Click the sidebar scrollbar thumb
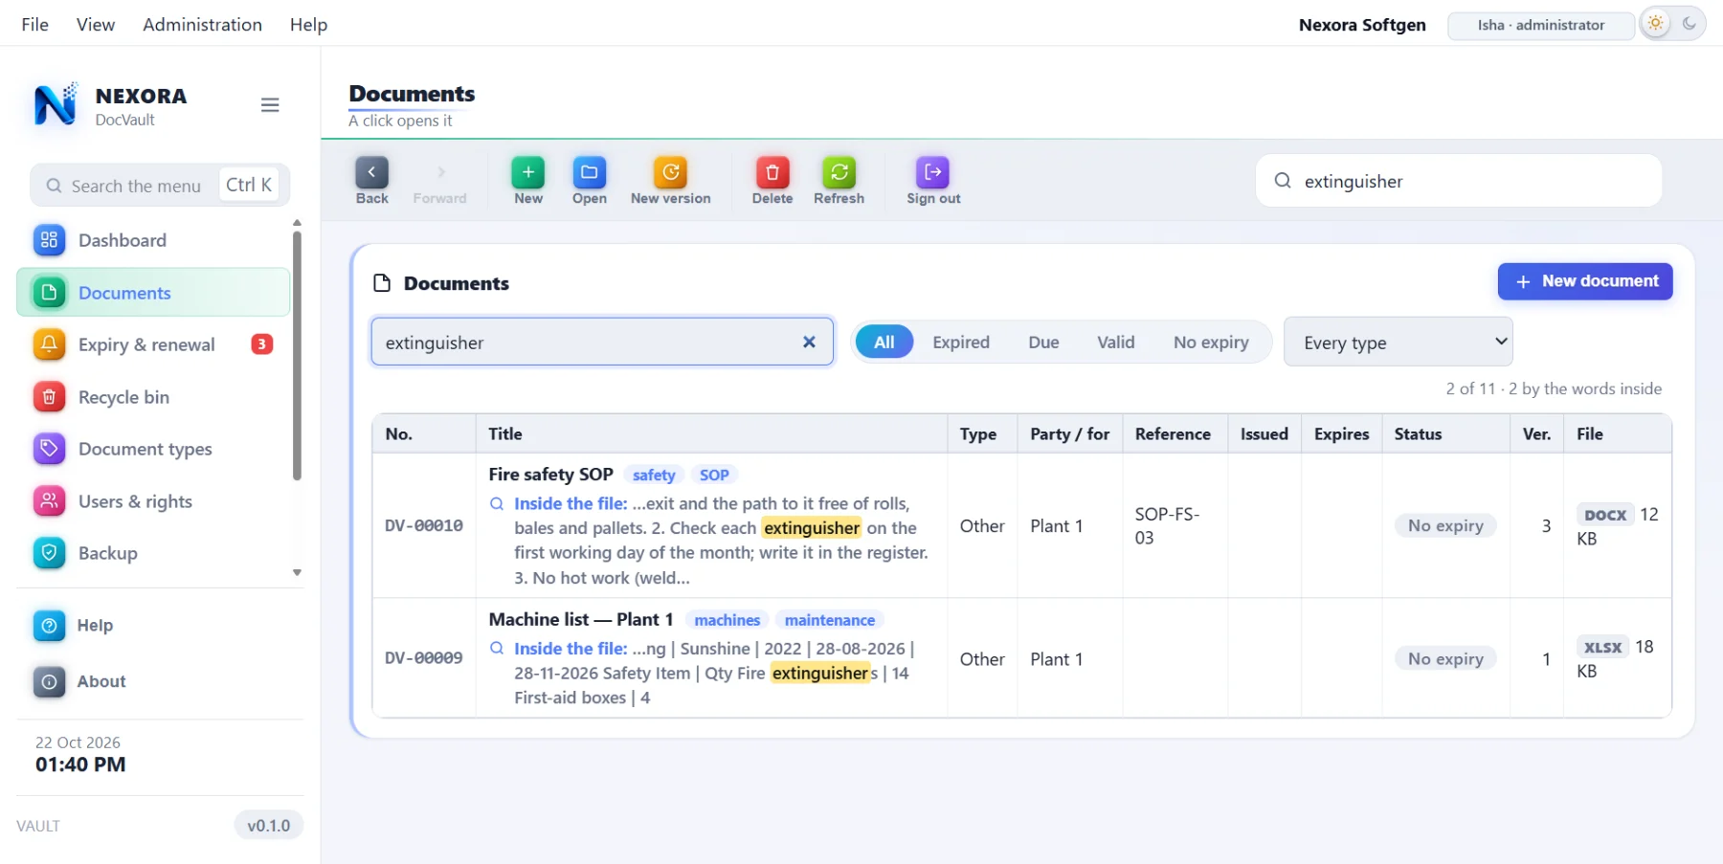This screenshot has height=864, width=1723. point(297,354)
